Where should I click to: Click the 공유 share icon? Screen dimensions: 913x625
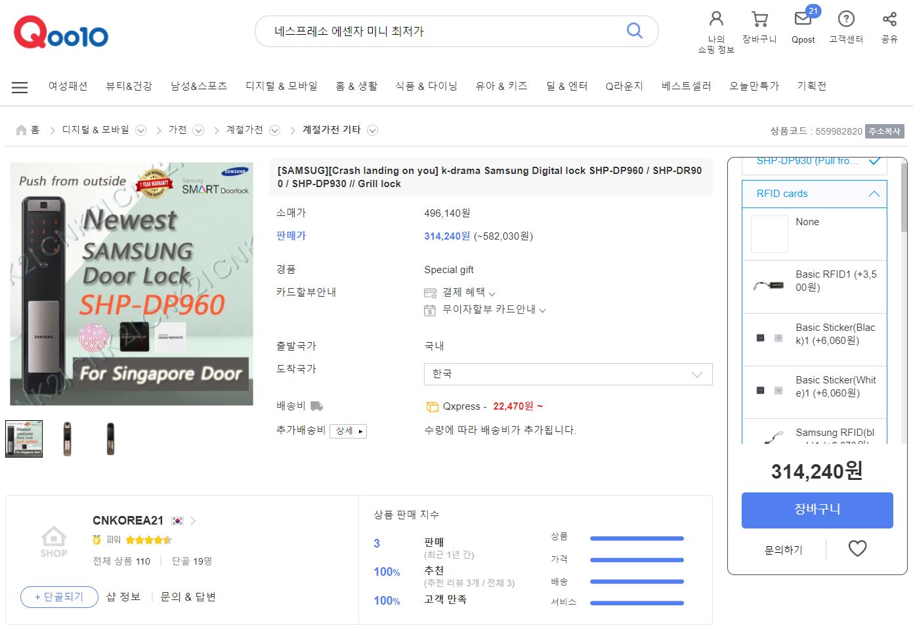click(889, 18)
